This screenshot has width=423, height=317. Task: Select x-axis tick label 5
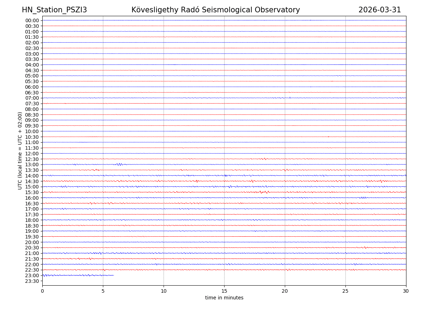(103, 291)
